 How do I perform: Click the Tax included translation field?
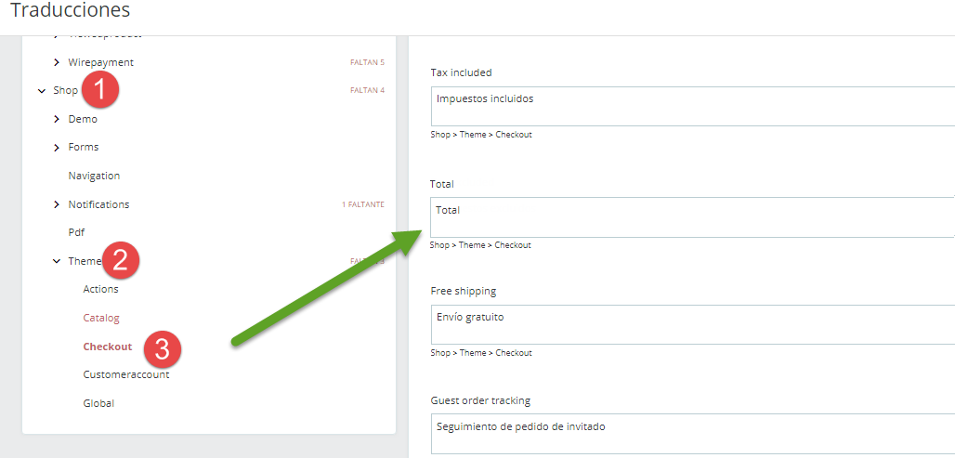(x=692, y=106)
